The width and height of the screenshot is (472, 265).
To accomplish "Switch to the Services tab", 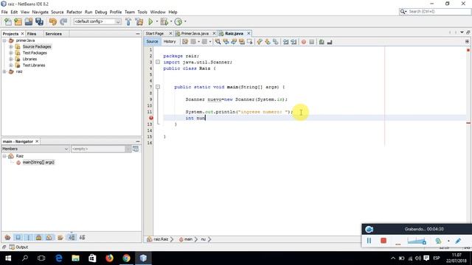I will [54, 34].
